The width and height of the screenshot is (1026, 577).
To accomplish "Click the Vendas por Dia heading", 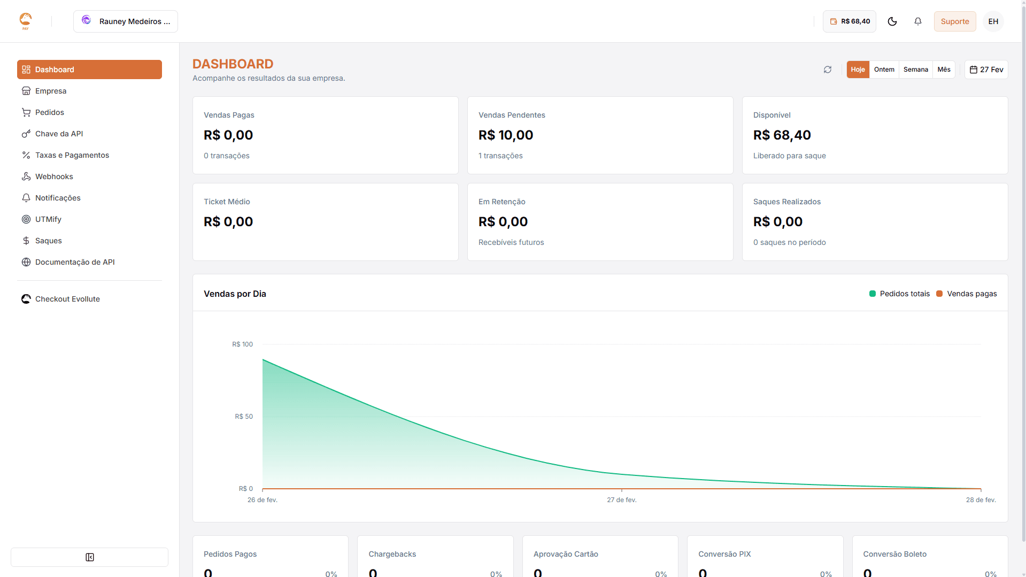I will tap(235, 294).
